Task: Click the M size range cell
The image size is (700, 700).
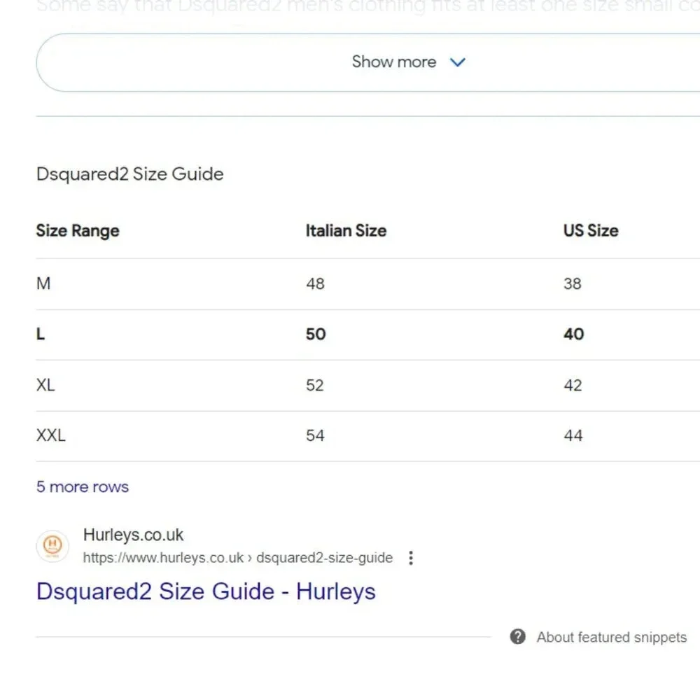Action: [43, 283]
